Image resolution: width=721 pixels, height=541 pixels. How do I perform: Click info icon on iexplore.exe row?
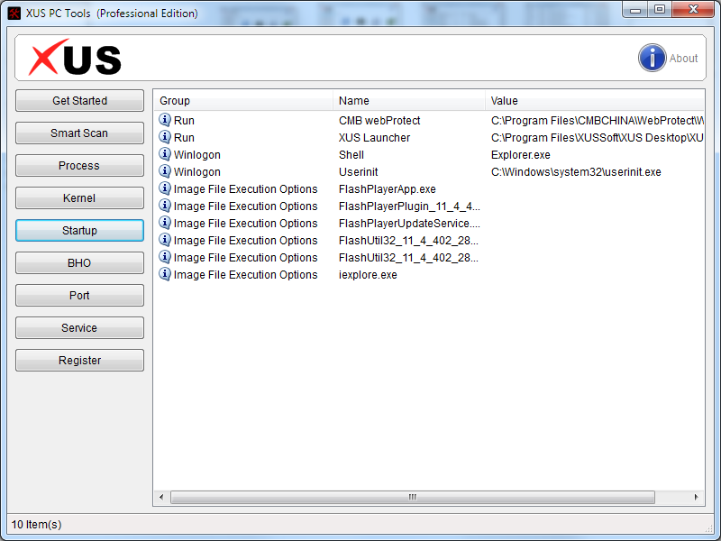click(x=165, y=274)
